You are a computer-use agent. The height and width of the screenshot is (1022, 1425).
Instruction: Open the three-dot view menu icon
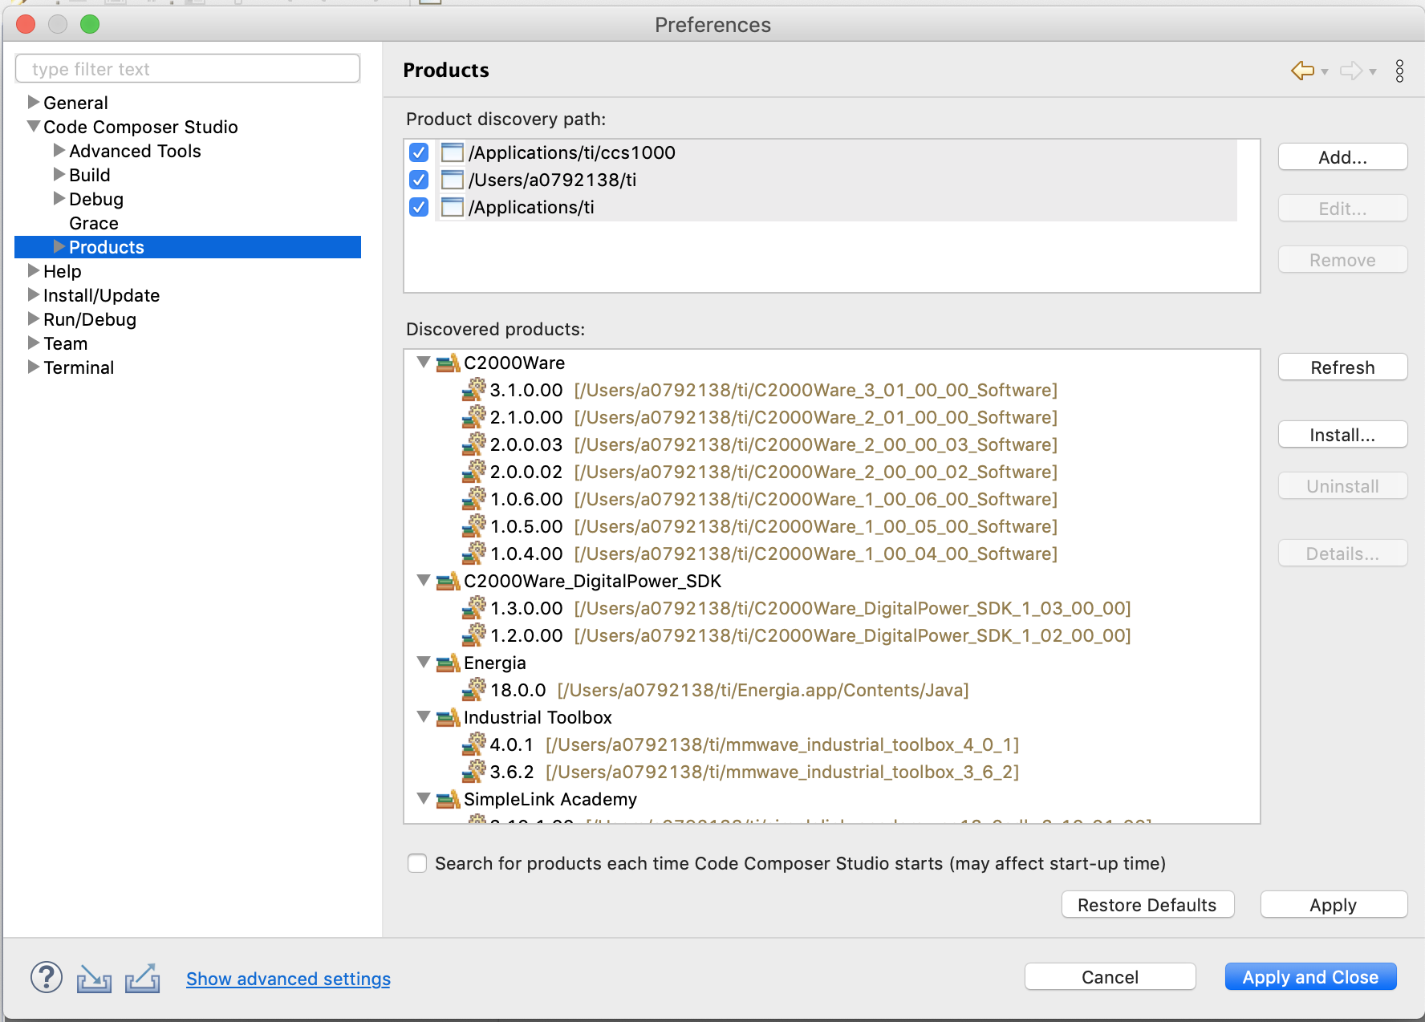click(1399, 71)
